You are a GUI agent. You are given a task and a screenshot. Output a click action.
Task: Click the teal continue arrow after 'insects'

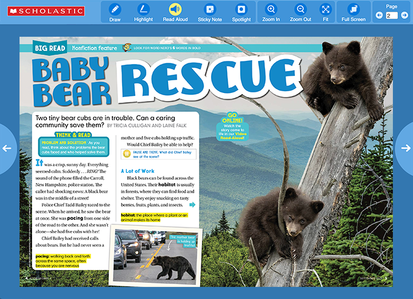click(192, 204)
